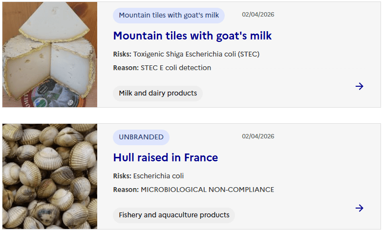Click the arrow on the Hull raised card
The image size is (382, 230).
tap(360, 208)
